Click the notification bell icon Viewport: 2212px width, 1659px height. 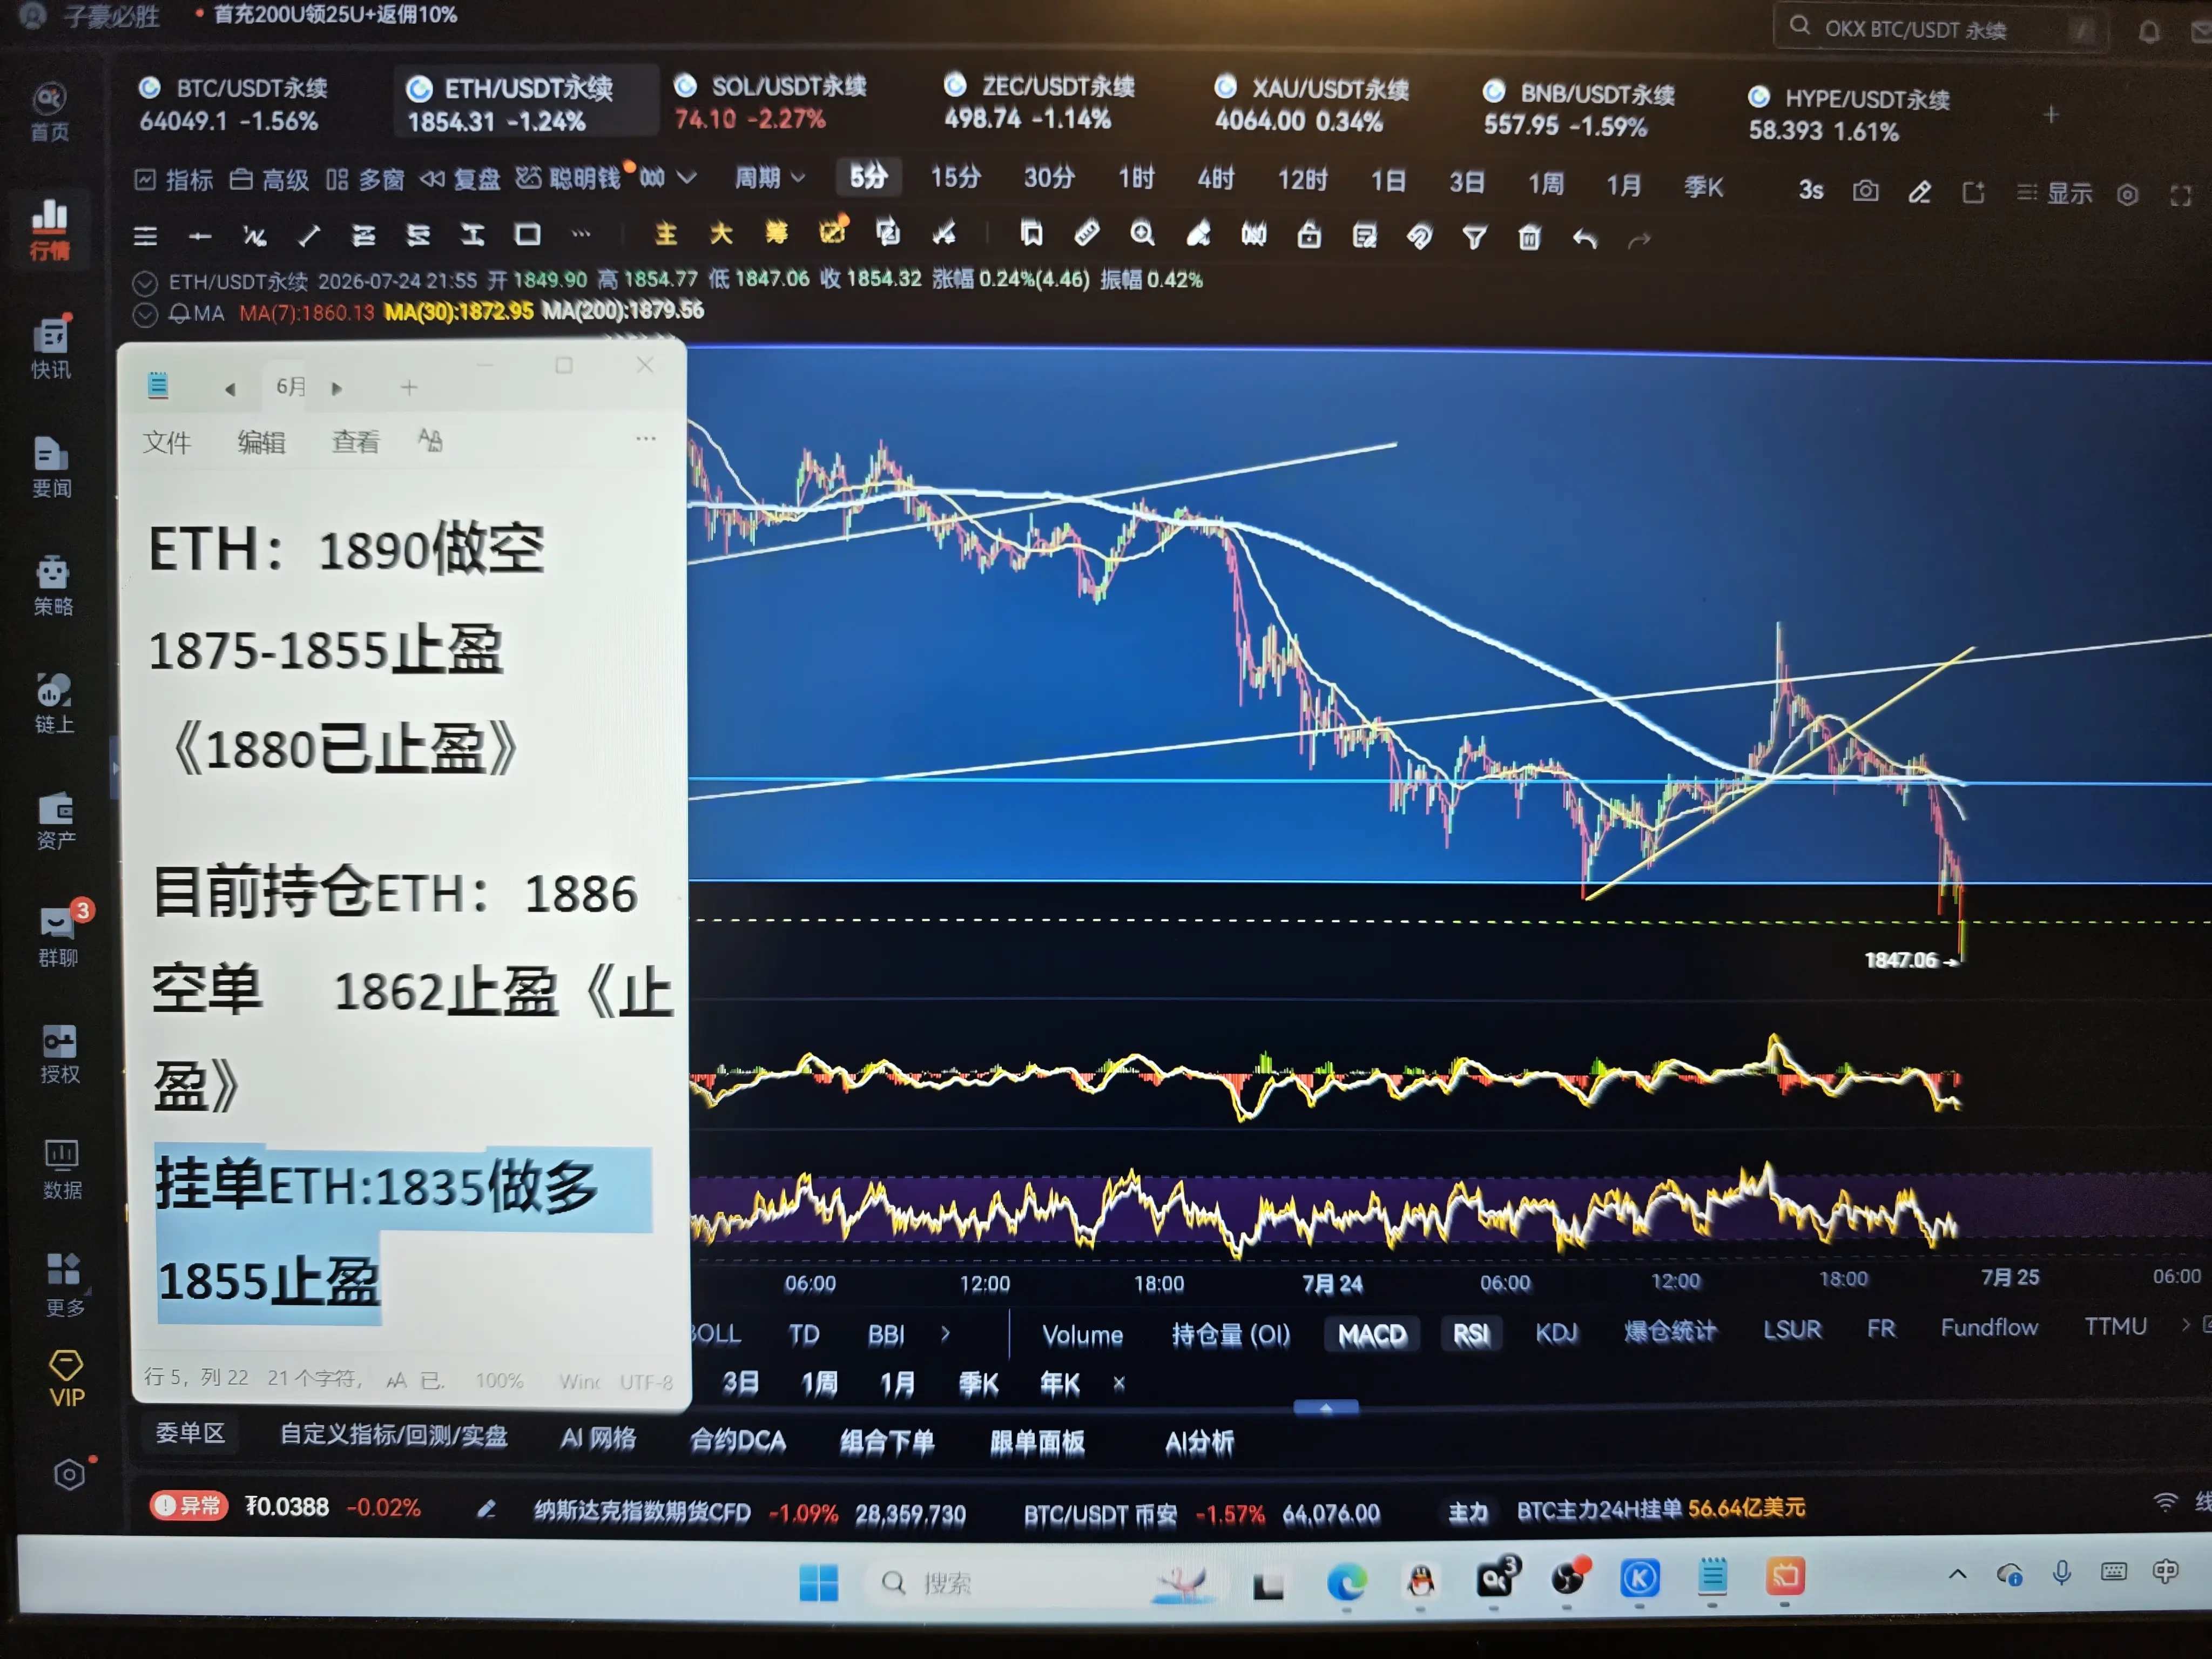tap(2149, 33)
